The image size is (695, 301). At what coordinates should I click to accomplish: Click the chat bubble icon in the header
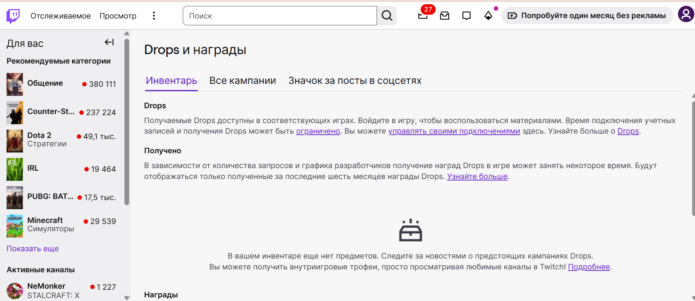click(x=466, y=16)
